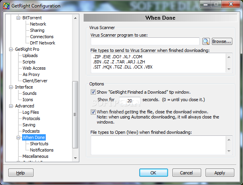Select the BitTorrent category
The image size is (243, 185).
pyautogui.click(x=32, y=18)
